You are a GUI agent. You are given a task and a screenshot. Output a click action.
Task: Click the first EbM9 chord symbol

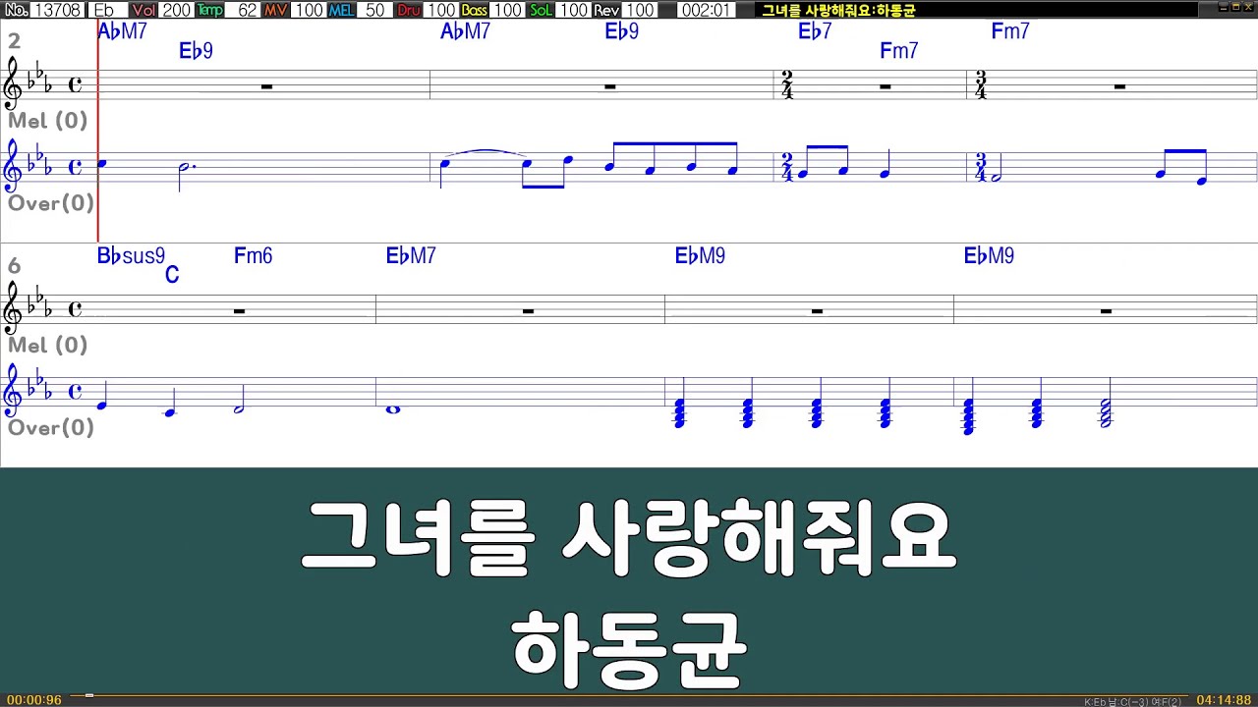(700, 256)
